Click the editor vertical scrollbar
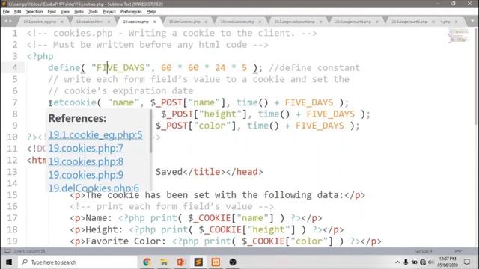 pos(476,76)
